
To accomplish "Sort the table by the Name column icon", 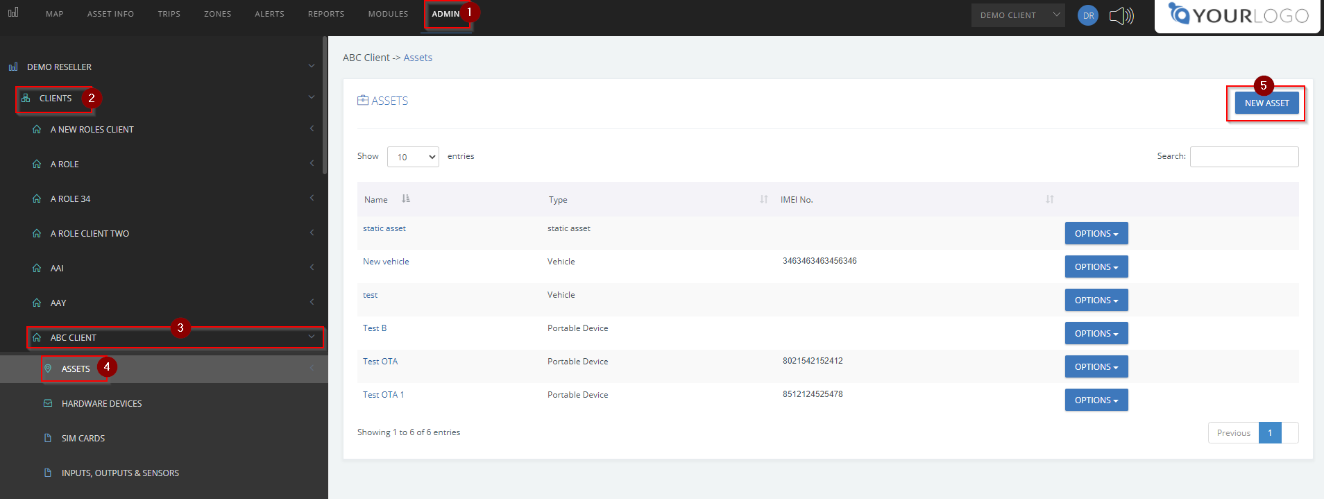I will coord(406,198).
